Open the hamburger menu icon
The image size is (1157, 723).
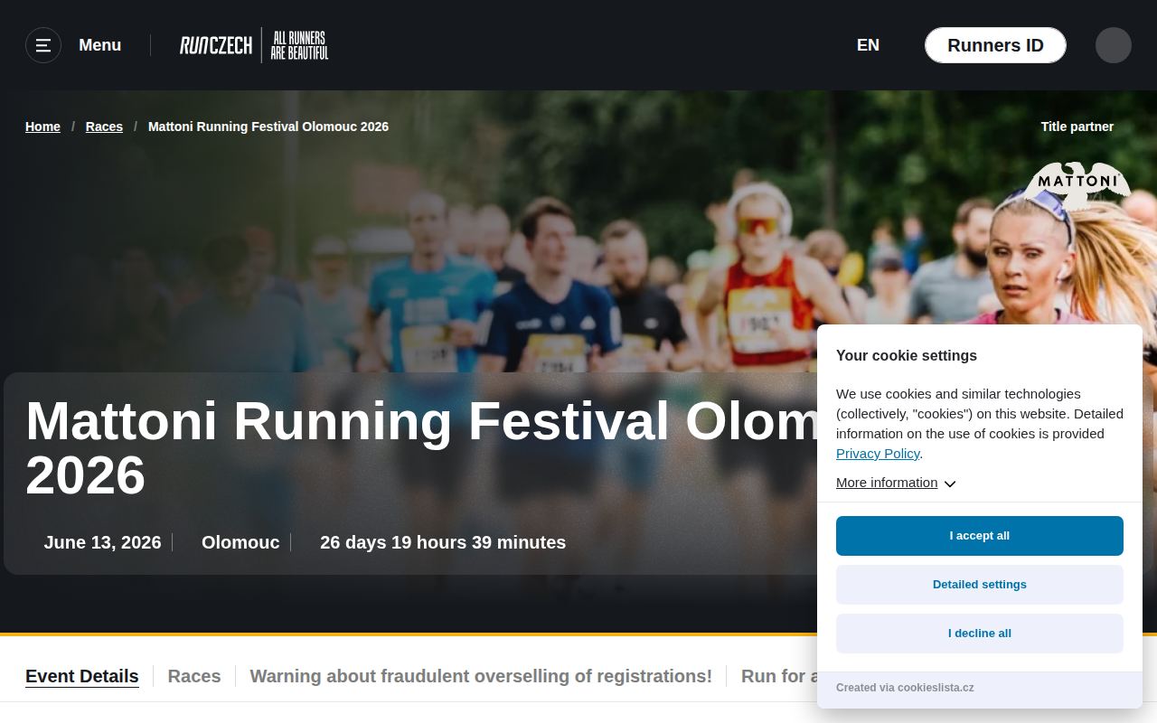[43, 45]
